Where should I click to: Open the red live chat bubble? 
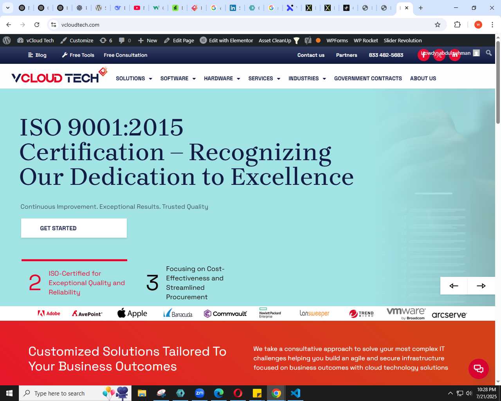click(x=479, y=368)
